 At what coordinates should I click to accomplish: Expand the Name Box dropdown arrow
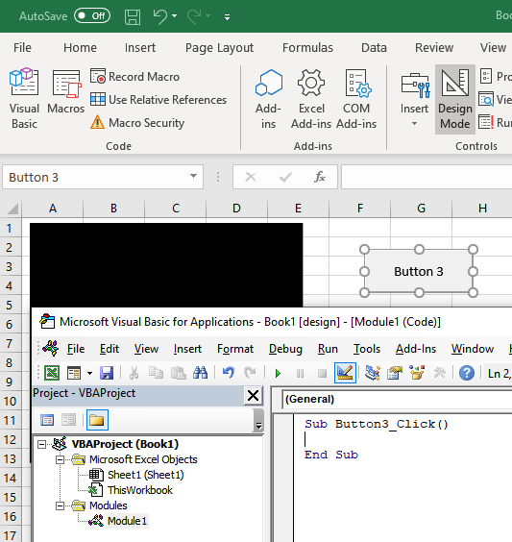click(x=193, y=176)
